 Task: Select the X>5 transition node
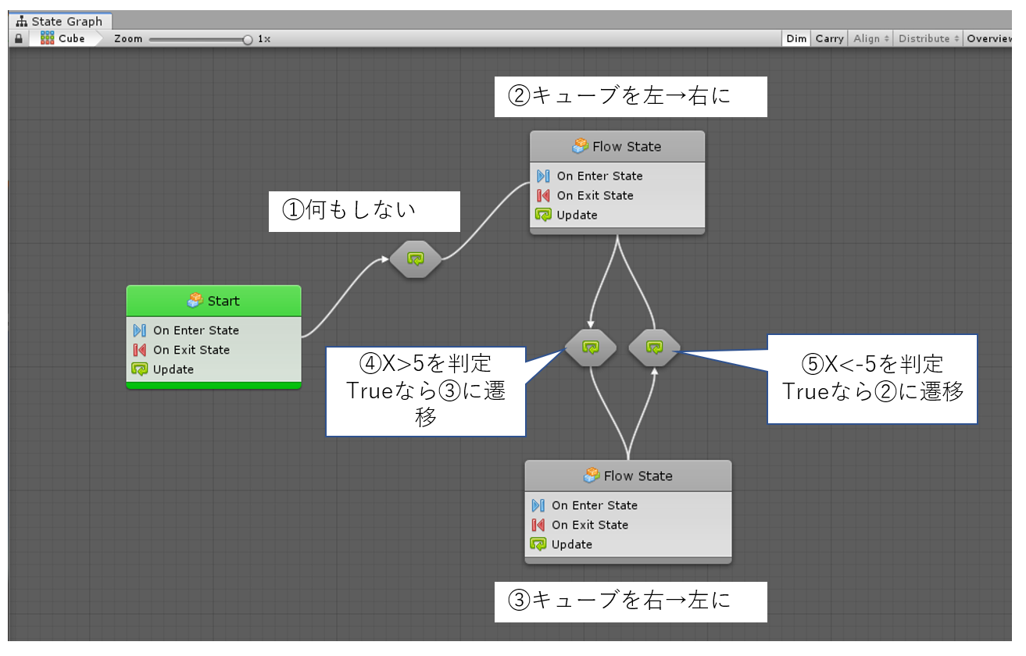591,348
